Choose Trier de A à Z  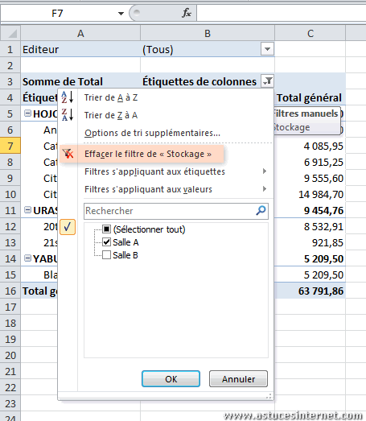(166, 97)
